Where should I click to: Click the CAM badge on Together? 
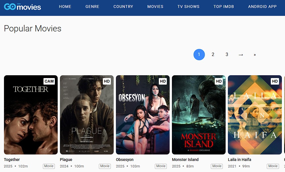49,81
